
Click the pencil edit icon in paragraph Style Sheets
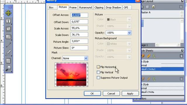tap(149, 56)
